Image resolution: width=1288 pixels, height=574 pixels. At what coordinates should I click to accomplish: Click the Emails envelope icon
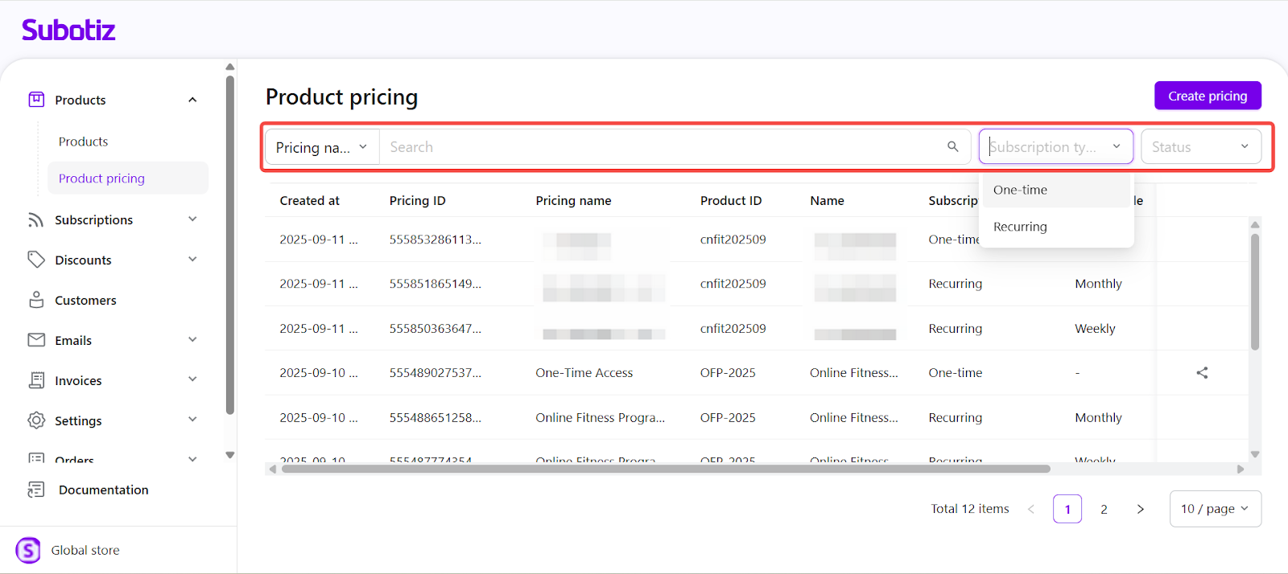click(36, 340)
